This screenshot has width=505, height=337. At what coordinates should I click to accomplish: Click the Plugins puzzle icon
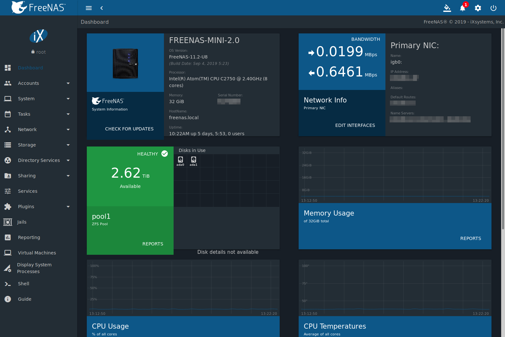(8, 207)
